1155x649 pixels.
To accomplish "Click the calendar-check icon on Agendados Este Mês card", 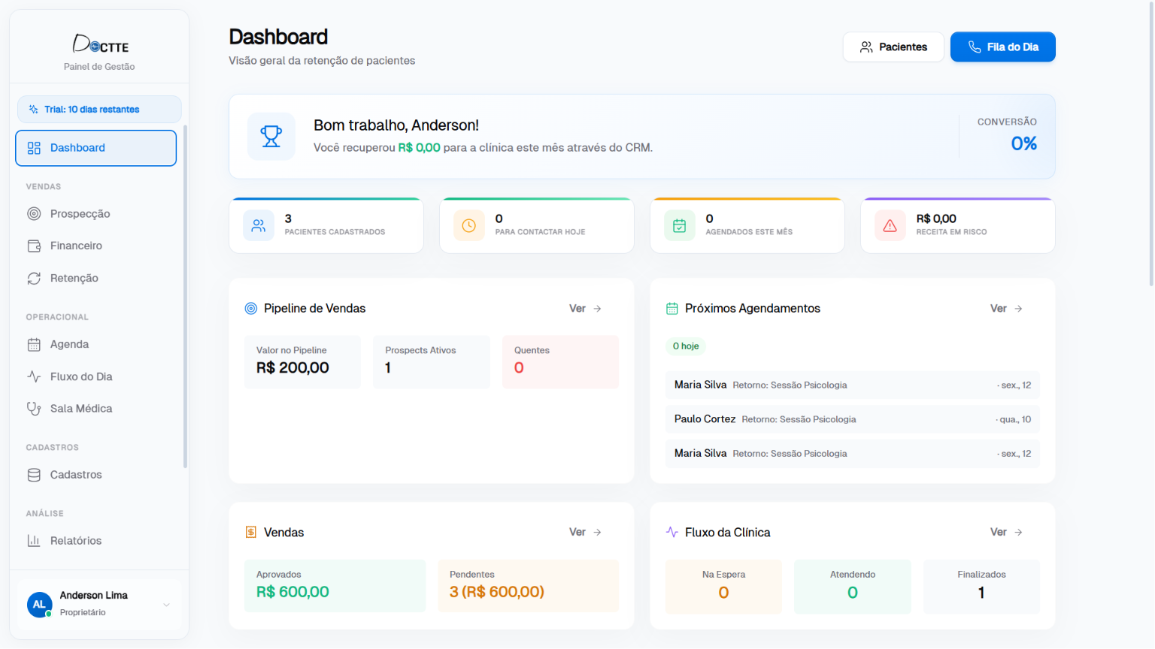I will click(x=680, y=225).
